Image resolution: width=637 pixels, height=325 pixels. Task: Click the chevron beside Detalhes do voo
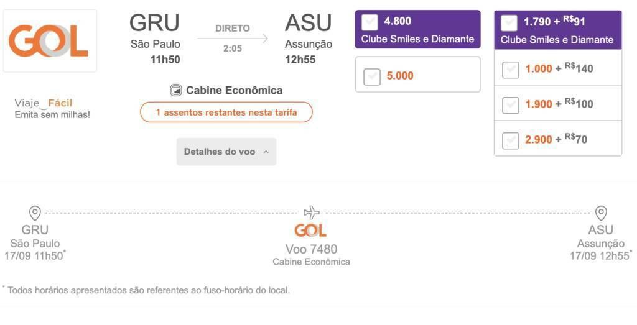pos(266,152)
